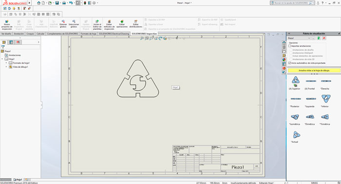Image resolution: width=341 pixels, height=184 pixels.
Task: Open Editar distribuidores
Action: (x=136, y=24)
